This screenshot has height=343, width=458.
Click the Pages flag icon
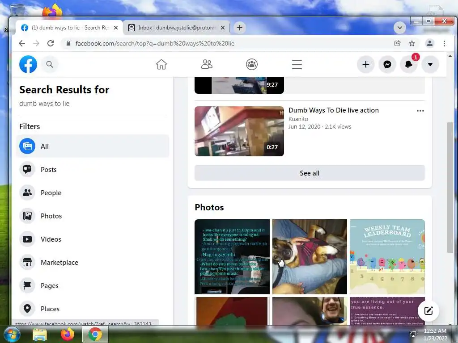coord(27,285)
